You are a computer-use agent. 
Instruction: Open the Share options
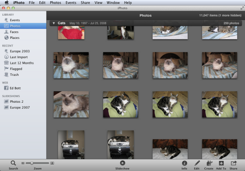234,164
